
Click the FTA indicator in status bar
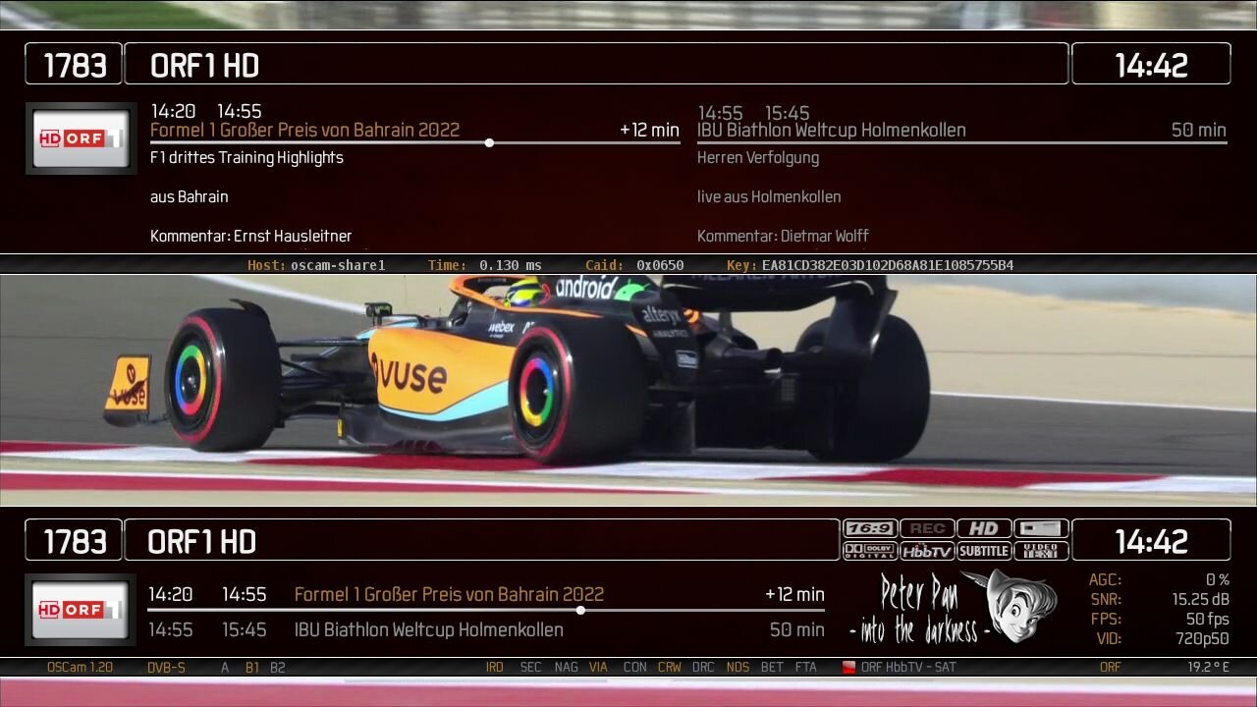coord(805,668)
